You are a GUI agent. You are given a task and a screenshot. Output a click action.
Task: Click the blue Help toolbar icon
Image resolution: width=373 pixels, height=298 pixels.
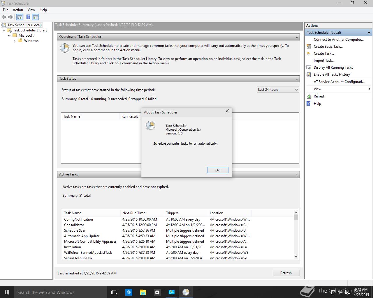28,17
